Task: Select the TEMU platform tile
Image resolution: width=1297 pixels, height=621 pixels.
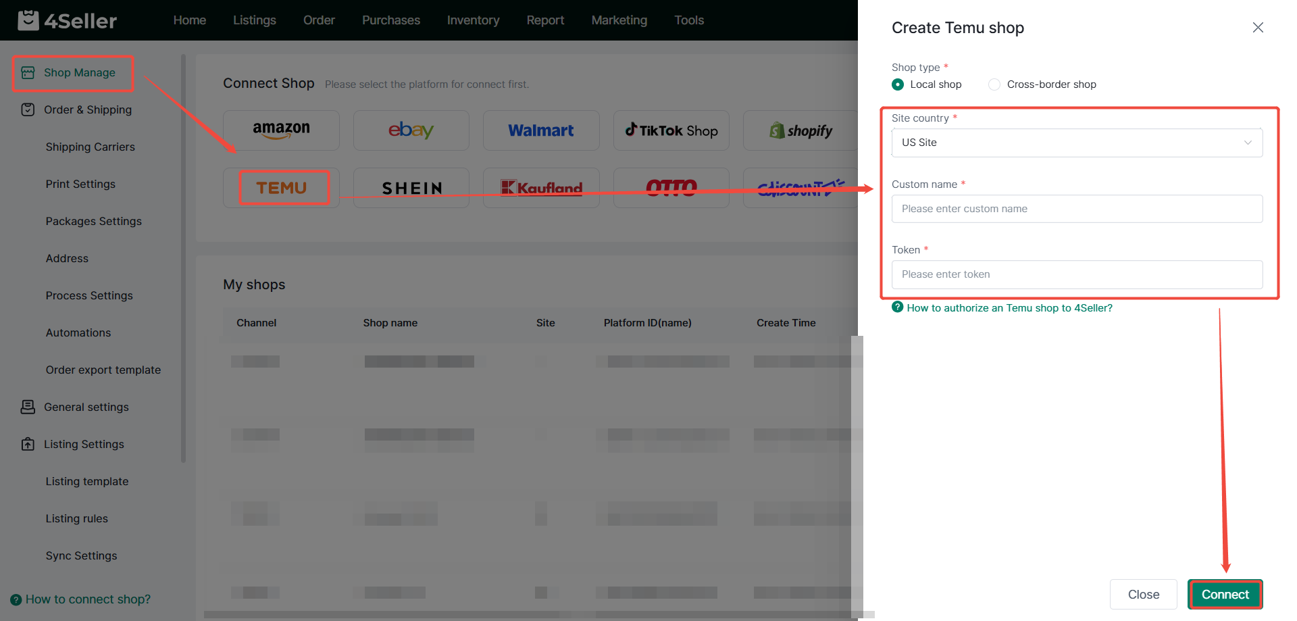Action: (281, 188)
